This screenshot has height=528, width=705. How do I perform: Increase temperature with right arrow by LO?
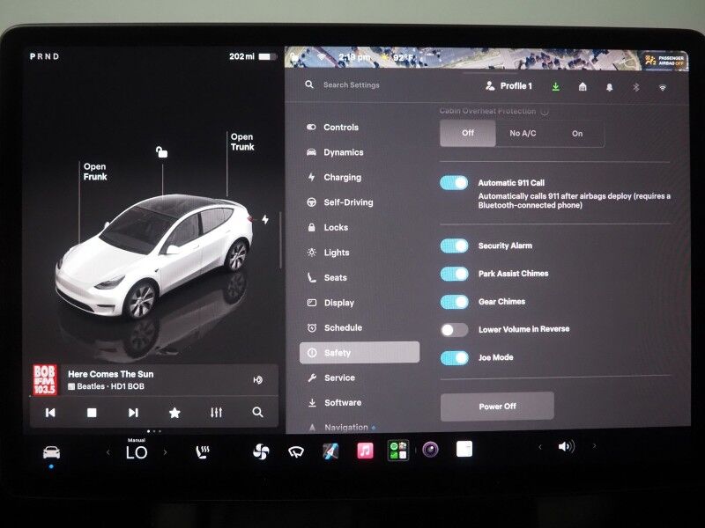[165, 452]
